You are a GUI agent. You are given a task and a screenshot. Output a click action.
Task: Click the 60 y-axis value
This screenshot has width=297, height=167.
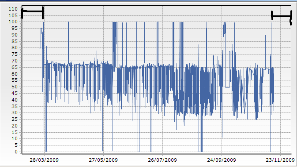pyautogui.click(x=15, y=74)
